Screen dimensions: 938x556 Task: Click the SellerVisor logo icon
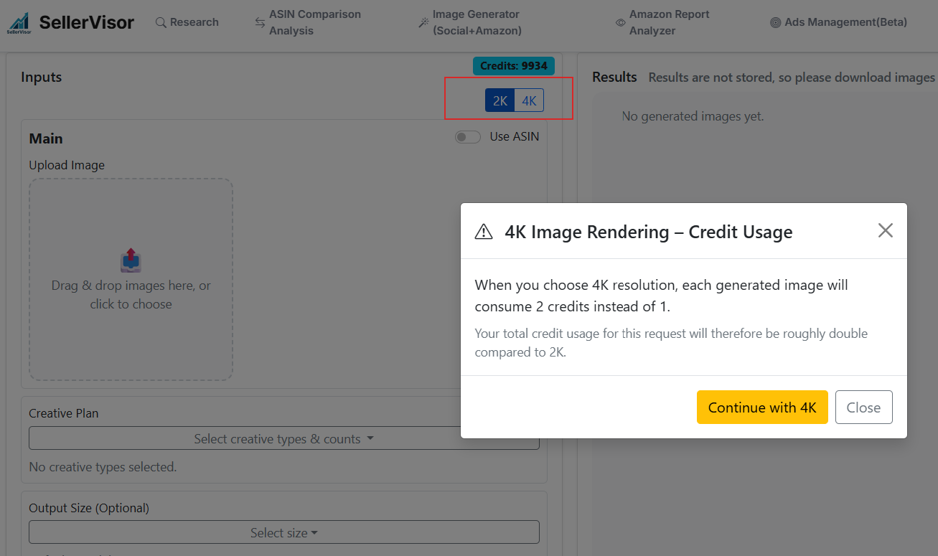tap(19, 23)
